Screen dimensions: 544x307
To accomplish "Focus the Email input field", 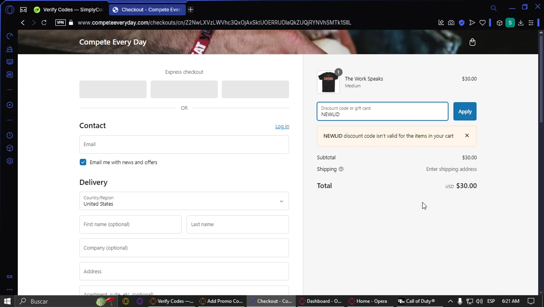I will pos(184,144).
